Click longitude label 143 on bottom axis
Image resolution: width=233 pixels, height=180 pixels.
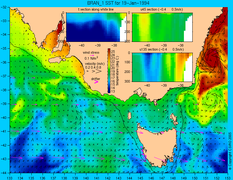click(119, 178)
